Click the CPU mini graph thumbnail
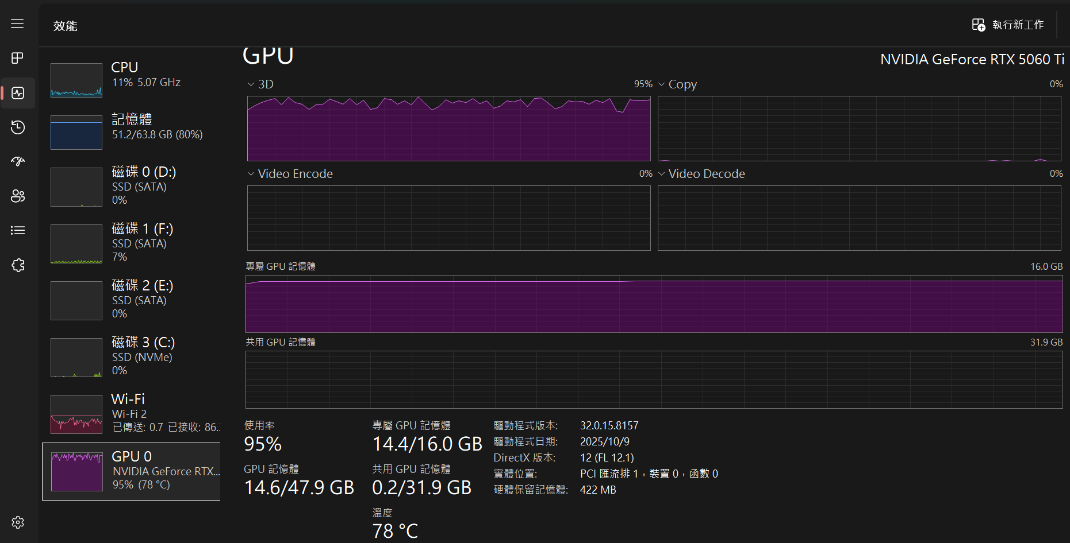Viewport: 1070px width, 543px height. (76, 80)
